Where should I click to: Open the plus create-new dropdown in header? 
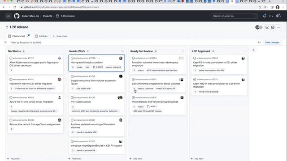pos(271,16)
